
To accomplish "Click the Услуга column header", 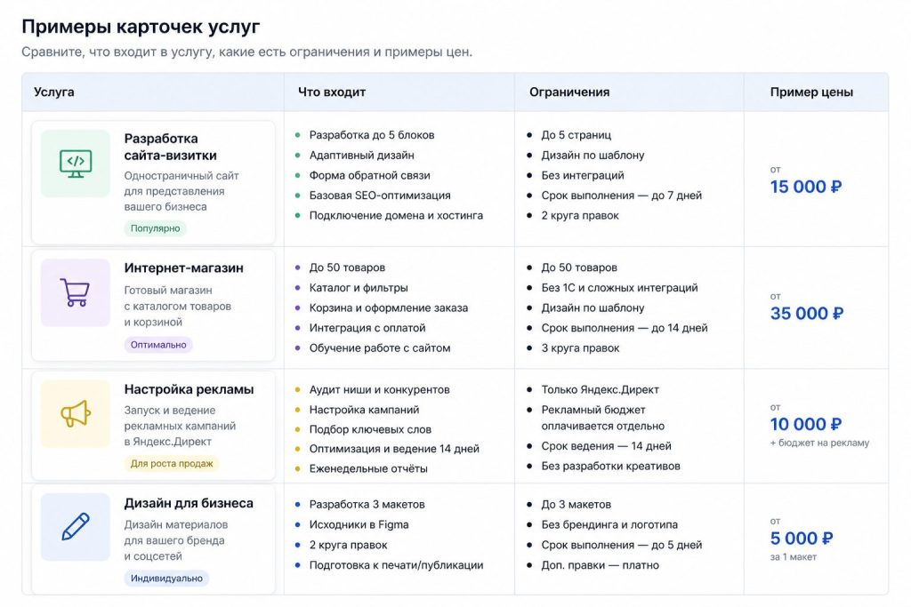I will point(54,92).
